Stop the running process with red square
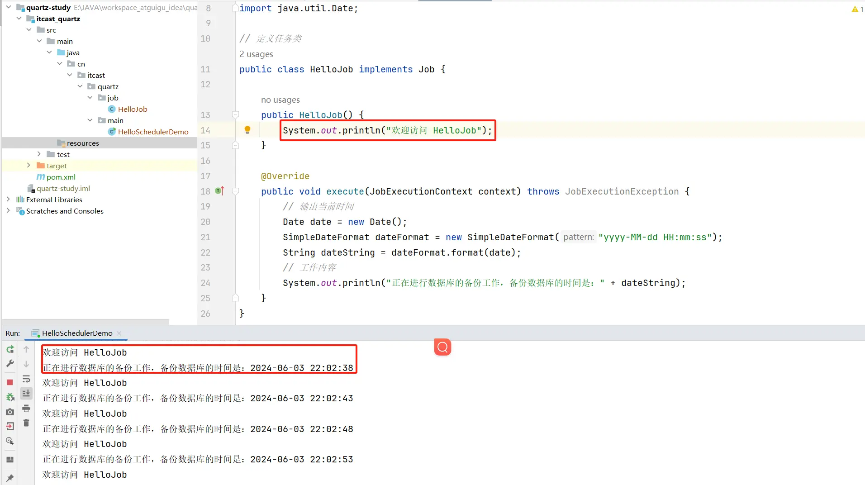 10,382
